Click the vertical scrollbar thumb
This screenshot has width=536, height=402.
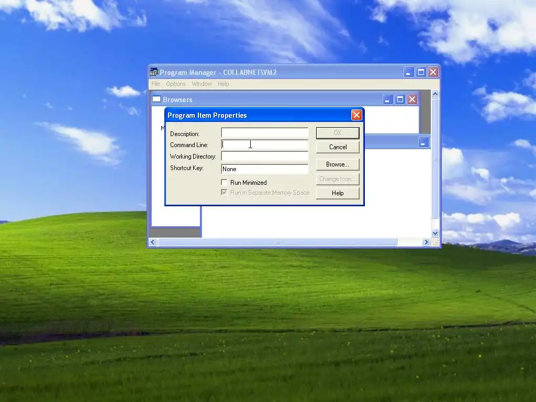click(435, 159)
